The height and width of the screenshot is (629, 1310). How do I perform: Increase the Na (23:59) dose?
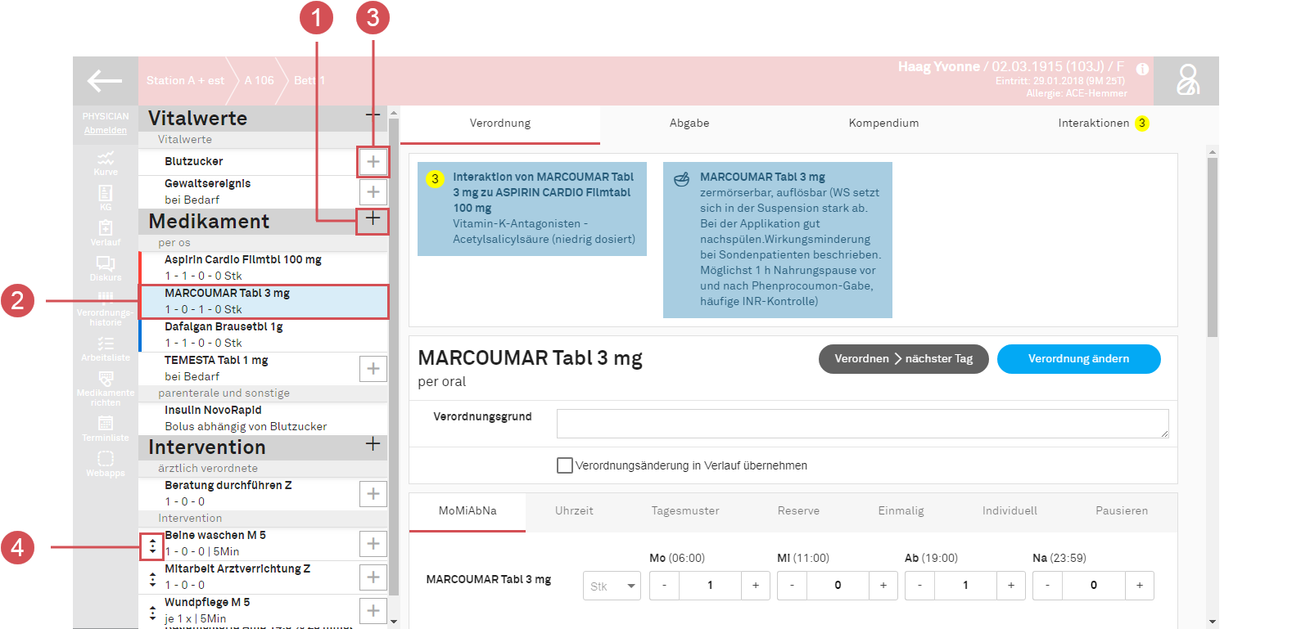(1139, 586)
